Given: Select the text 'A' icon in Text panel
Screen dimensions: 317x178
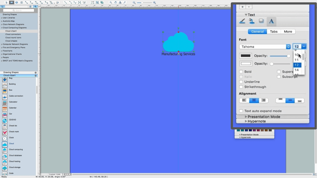Looking at the screenshot, I should coord(271,21).
